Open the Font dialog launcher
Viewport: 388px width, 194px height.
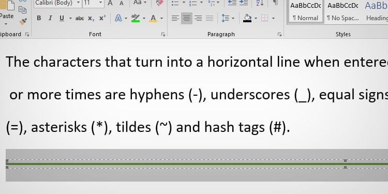tap(163, 34)
